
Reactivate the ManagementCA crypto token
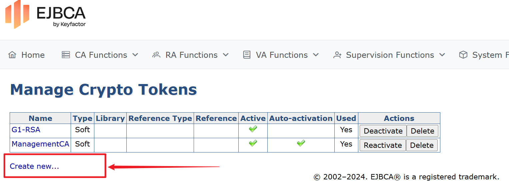tap(383, 145)
